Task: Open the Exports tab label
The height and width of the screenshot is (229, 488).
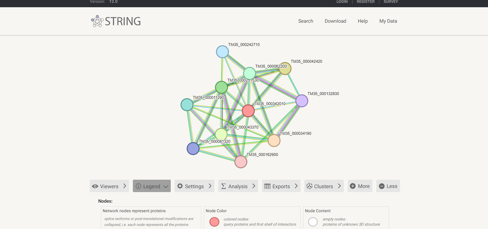Action: pyautogui.click(x=281, y=186)
